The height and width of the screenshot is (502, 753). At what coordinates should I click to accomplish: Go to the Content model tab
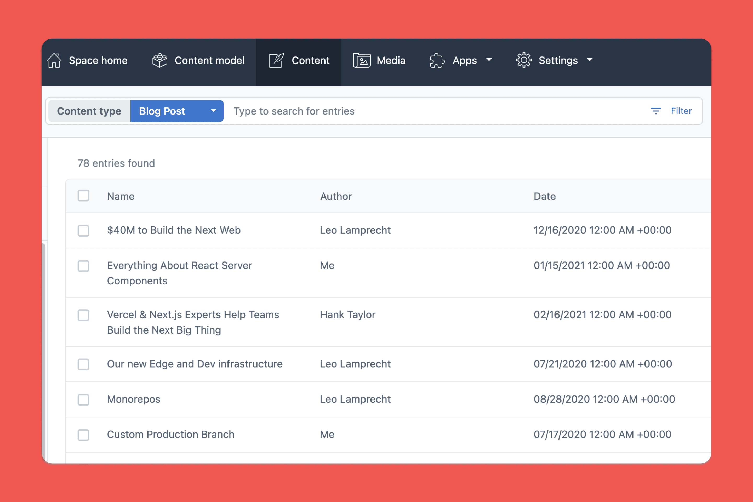(209, 60)
